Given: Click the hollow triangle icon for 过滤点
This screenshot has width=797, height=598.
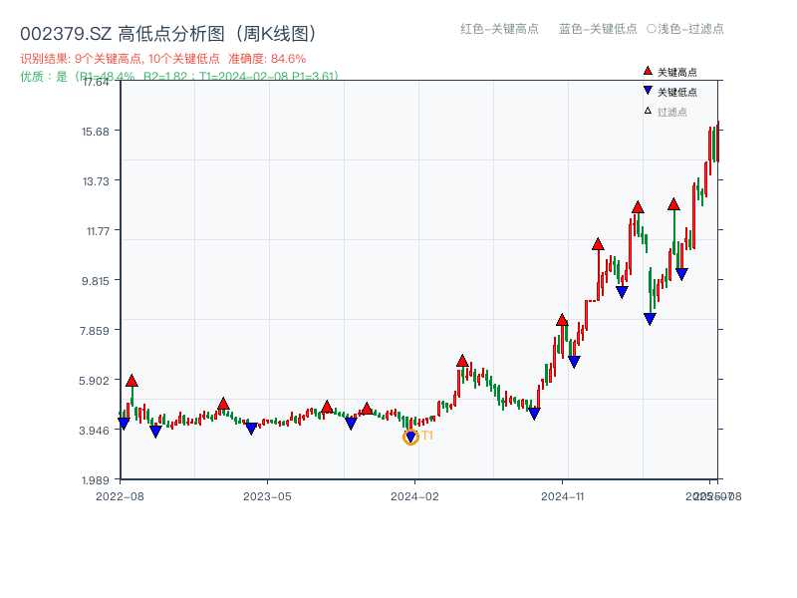Looking at the screenshot, I should pos(648,111).
